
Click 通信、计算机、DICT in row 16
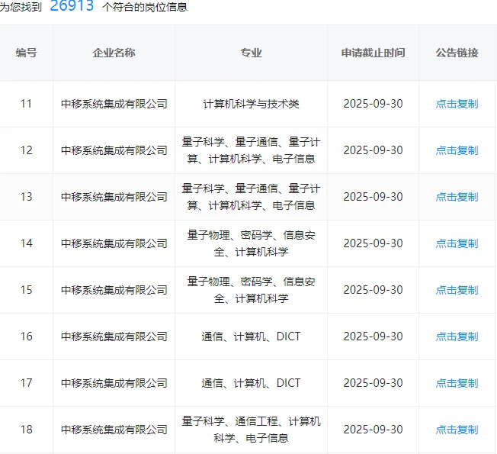tap(251, 336)
